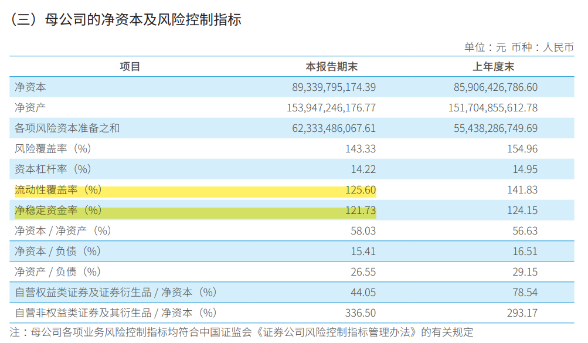
Task: Click the 净资本 row label
Action: click(x=30, y=87)
